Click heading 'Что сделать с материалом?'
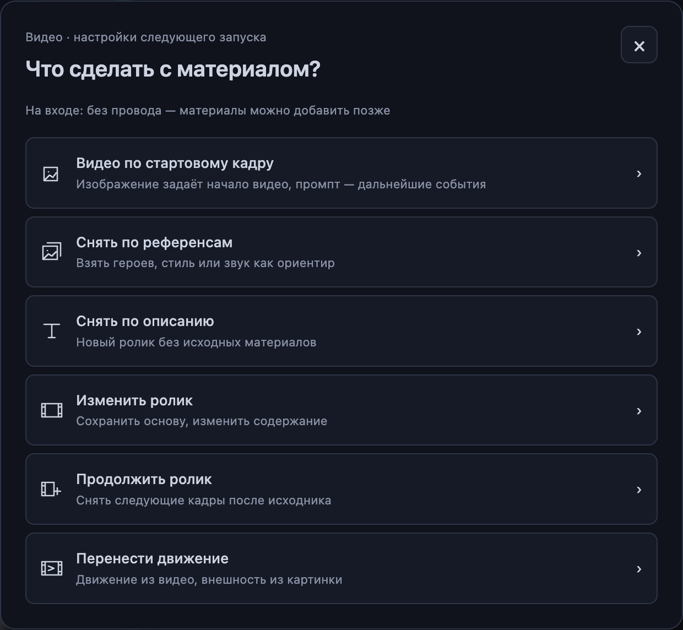This screenshot has height=630, width=683. coord(173,69)
